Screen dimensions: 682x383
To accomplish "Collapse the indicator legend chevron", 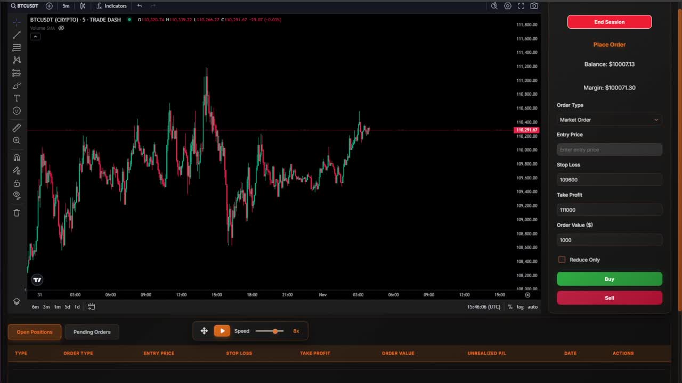I will click(x=35, y=36).
